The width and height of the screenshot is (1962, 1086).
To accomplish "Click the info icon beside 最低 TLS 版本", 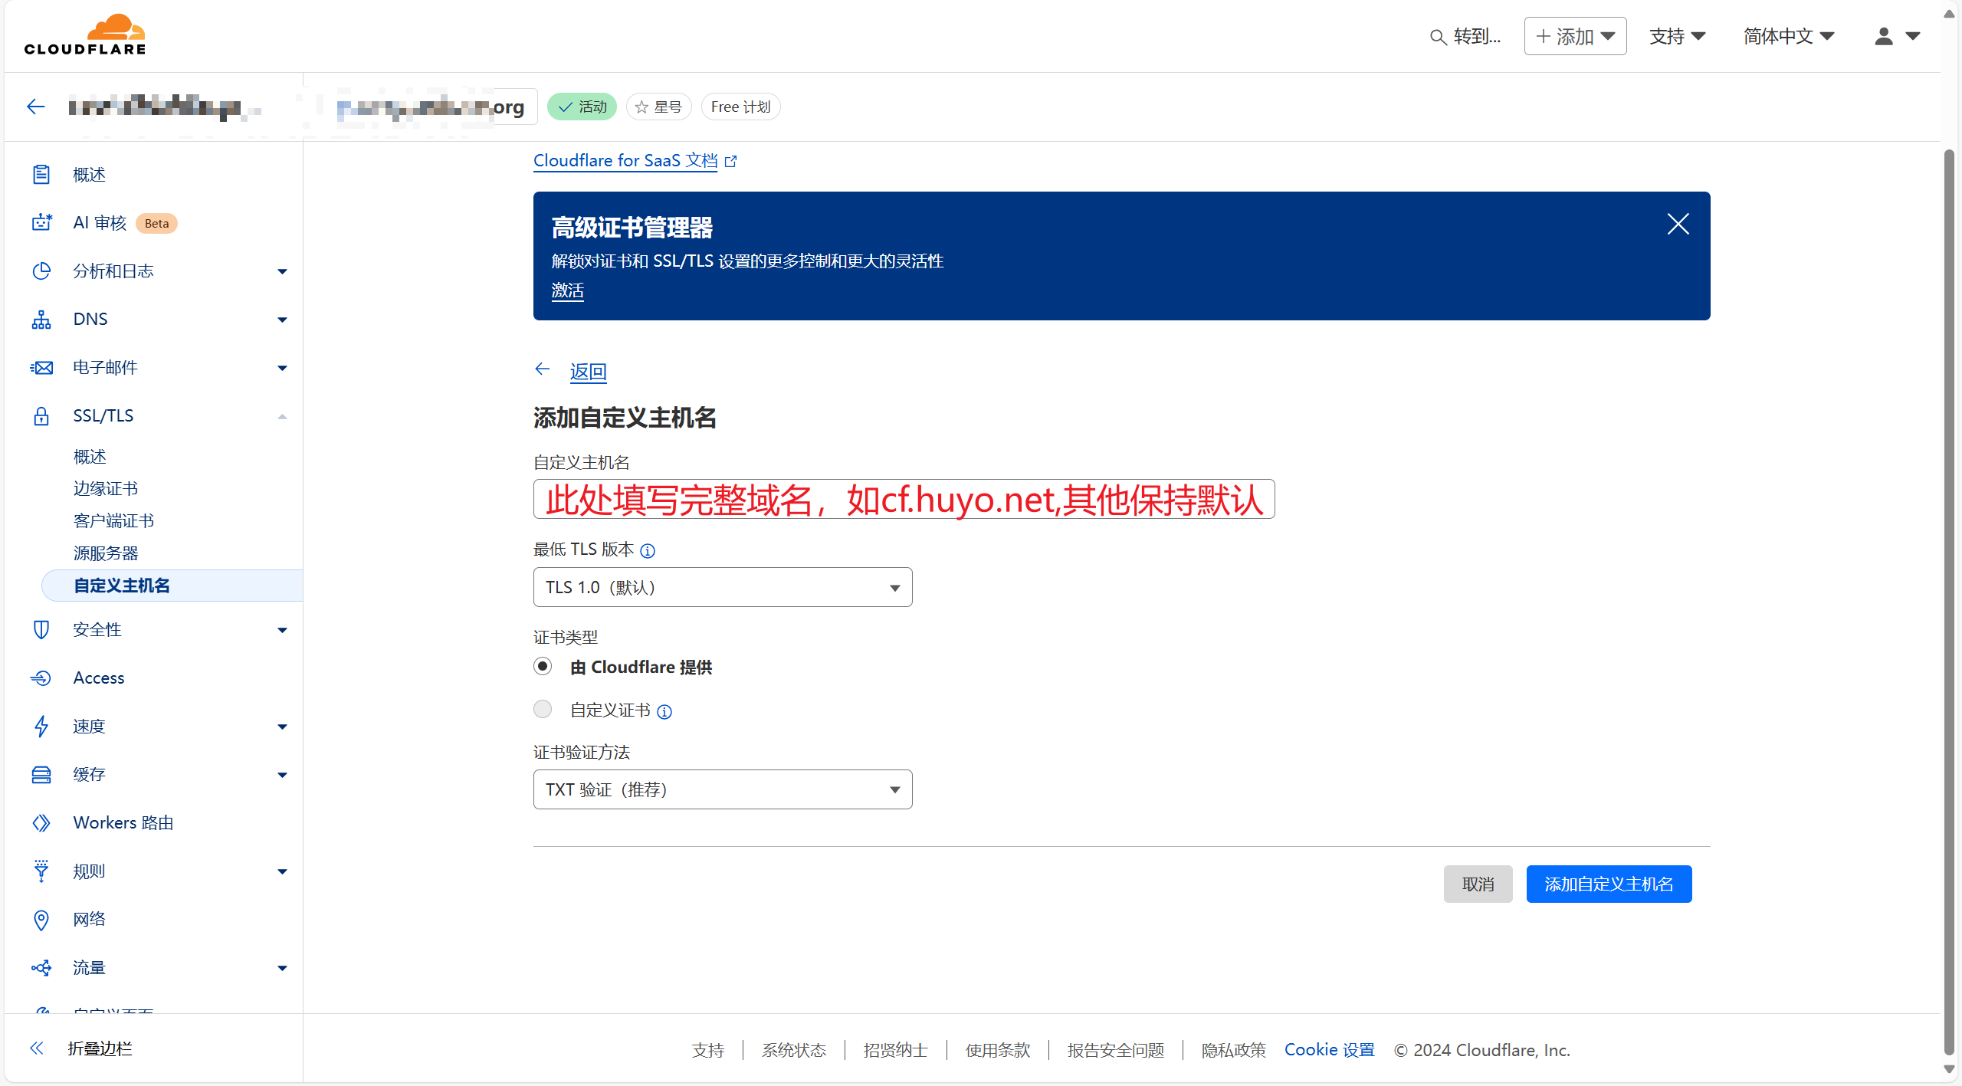I will [x=648, y=550].
